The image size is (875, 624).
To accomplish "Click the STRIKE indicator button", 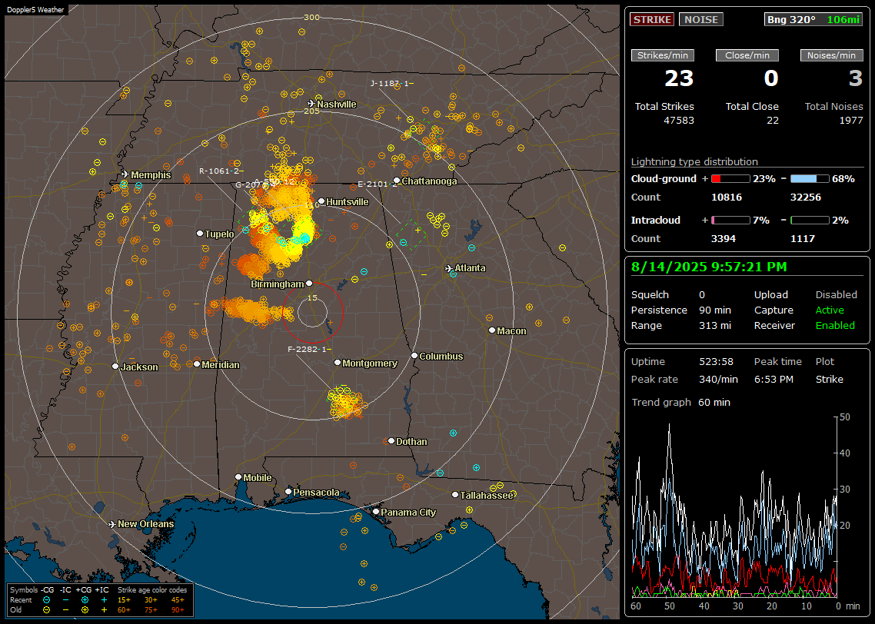I will 652,19.
